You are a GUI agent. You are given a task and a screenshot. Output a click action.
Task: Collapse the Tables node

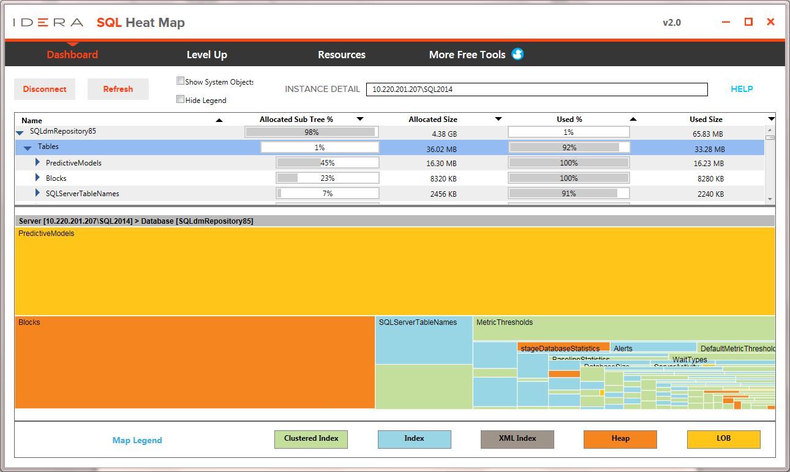pyautogui.click(x=28, y=148)
